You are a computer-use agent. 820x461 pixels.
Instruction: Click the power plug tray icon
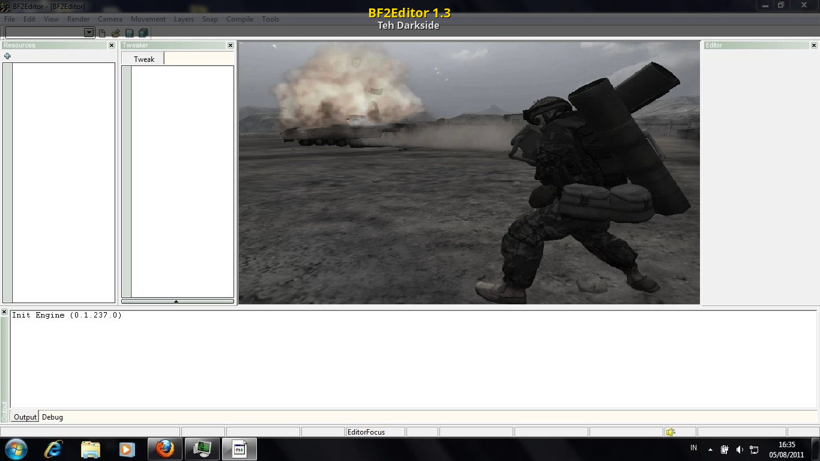click(x=725, y=450)
